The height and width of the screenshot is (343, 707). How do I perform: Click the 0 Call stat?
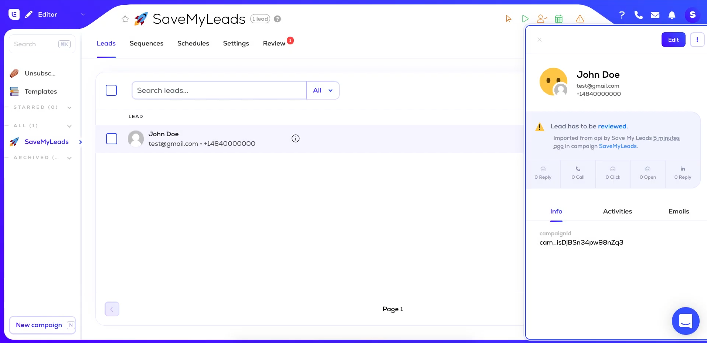pyautogui.click(x=578, y=173)
